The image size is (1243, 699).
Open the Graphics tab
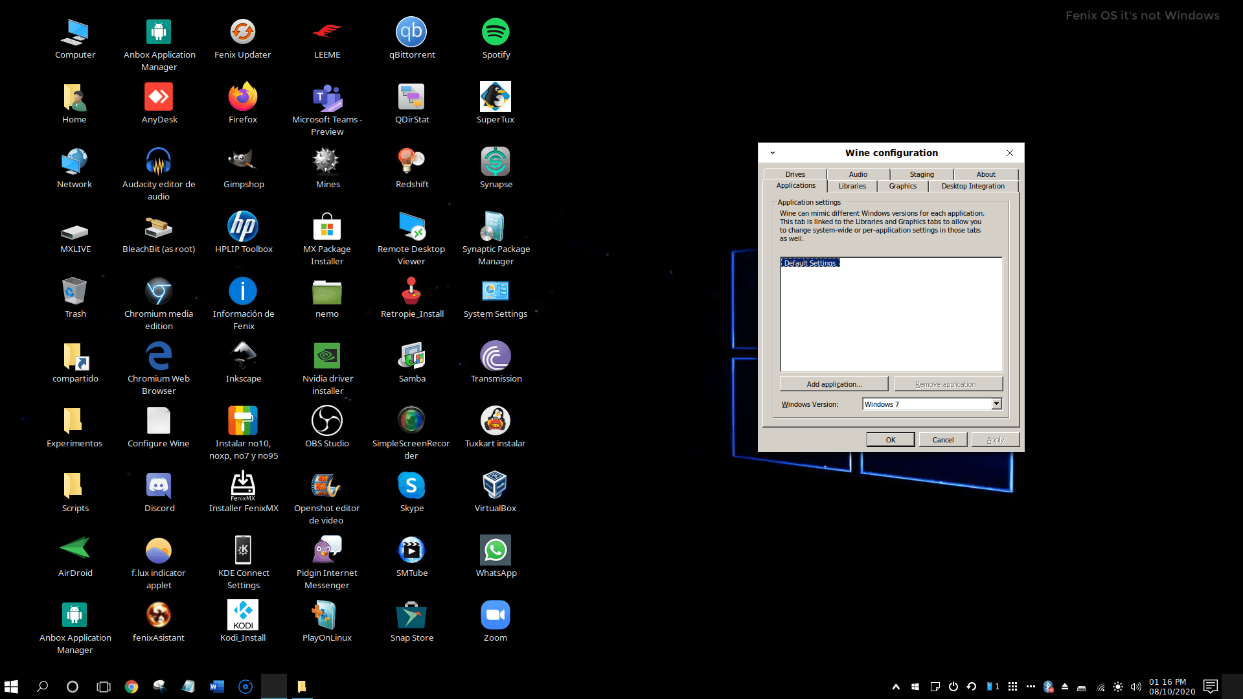point(902,186)
